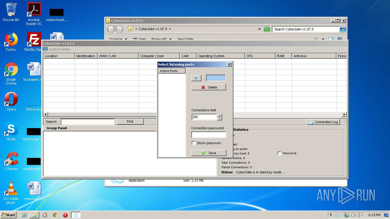Sort by the Location column header

[59, 56]
